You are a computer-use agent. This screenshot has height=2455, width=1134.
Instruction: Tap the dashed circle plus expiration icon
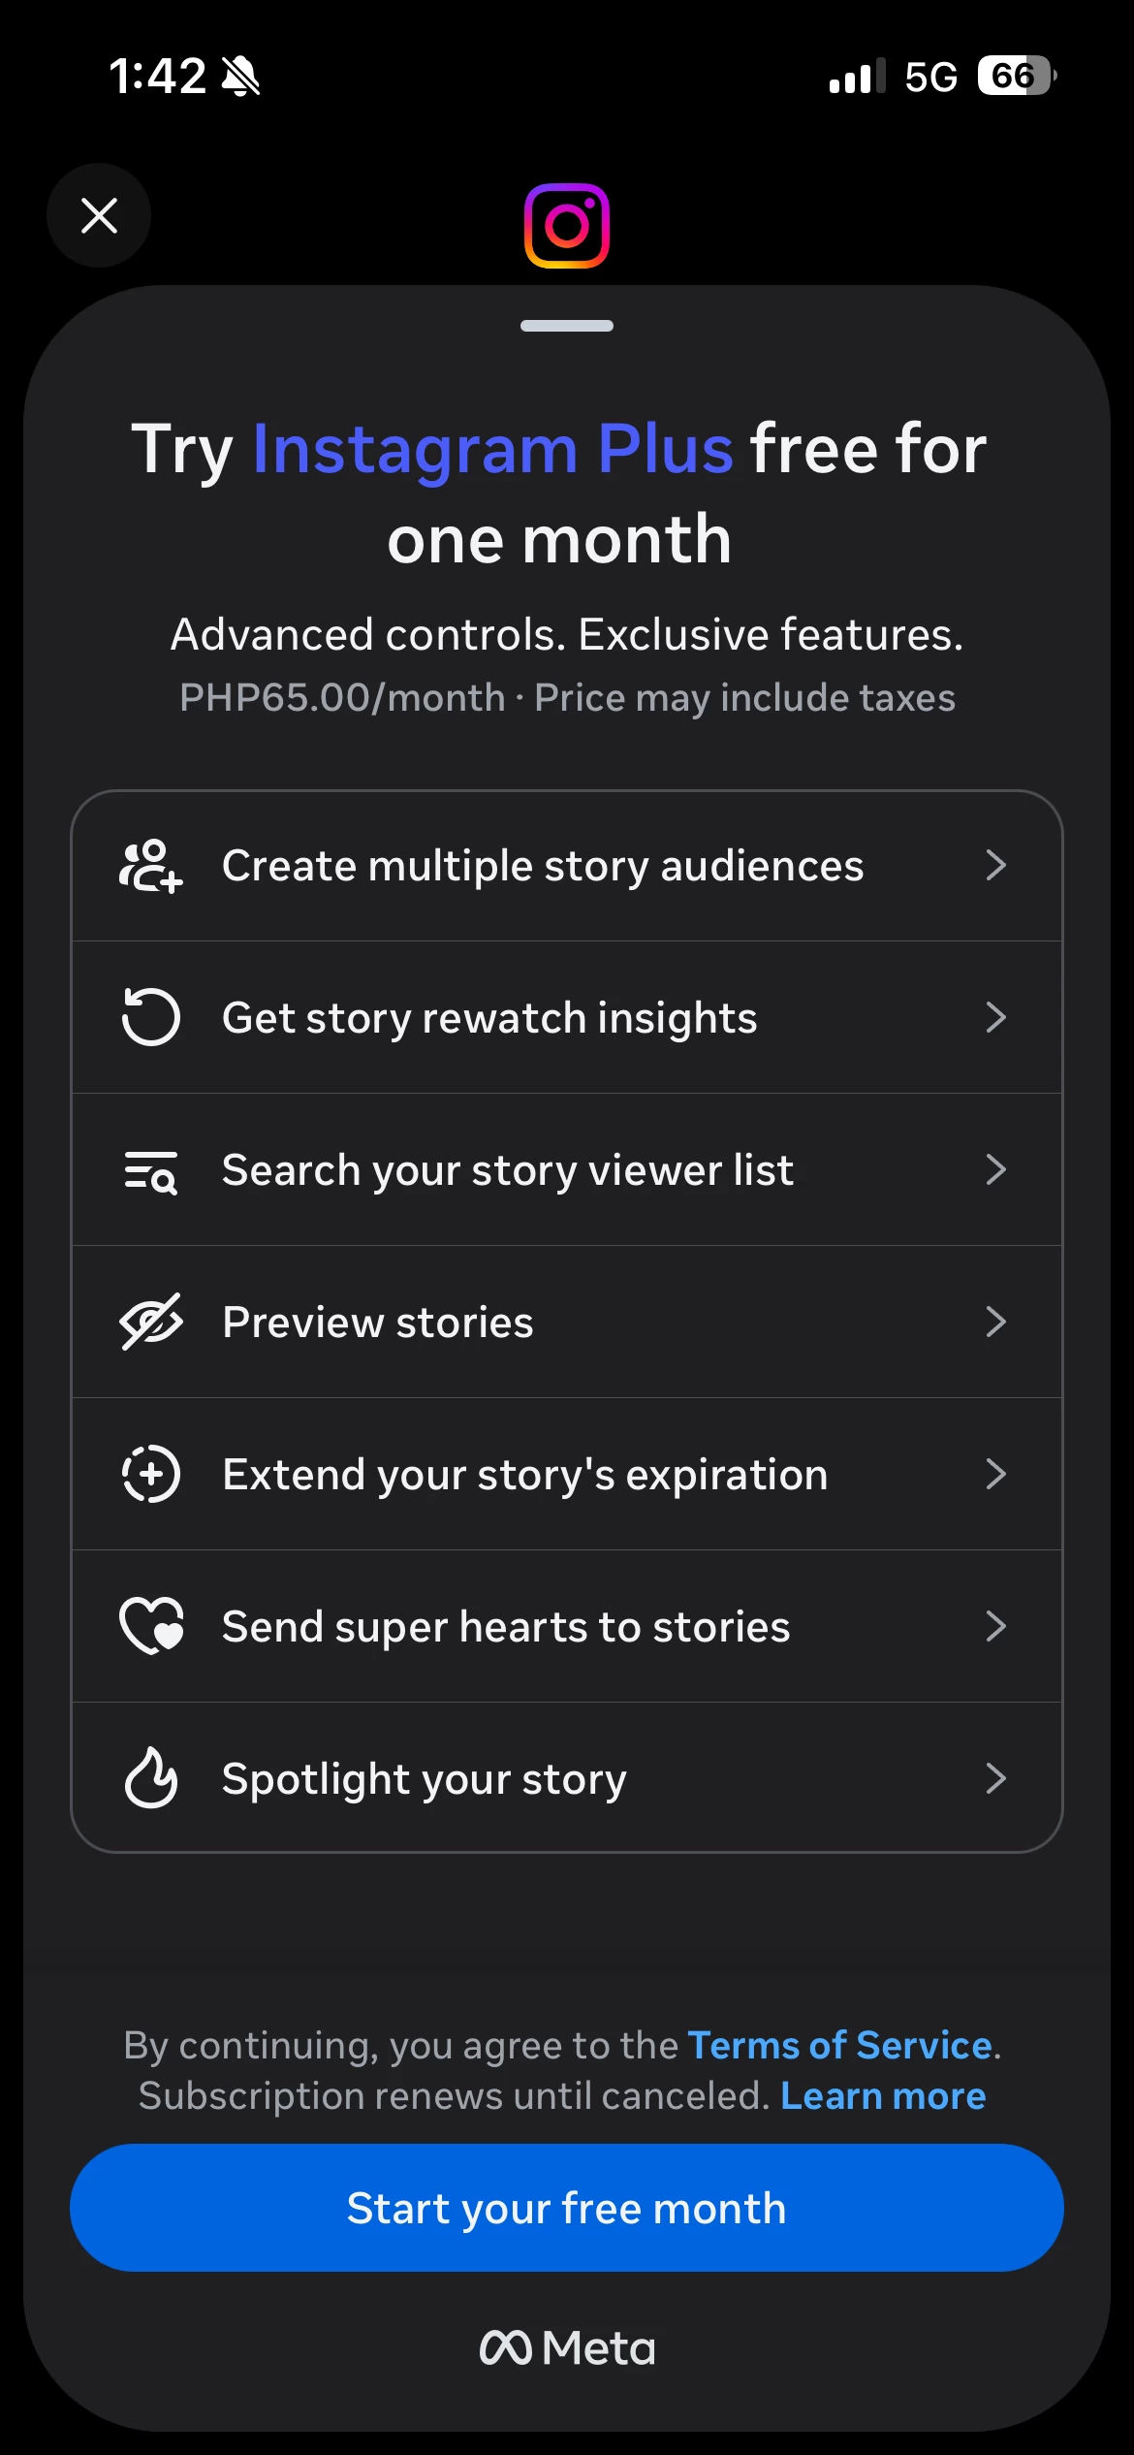click(x=150, y=1474)
